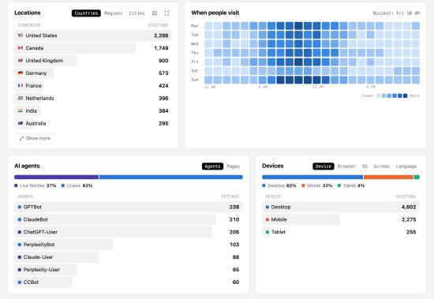434x299 pixels.
Task: Click the 238 GPTBot fetches value
Action: coord(234,207)
